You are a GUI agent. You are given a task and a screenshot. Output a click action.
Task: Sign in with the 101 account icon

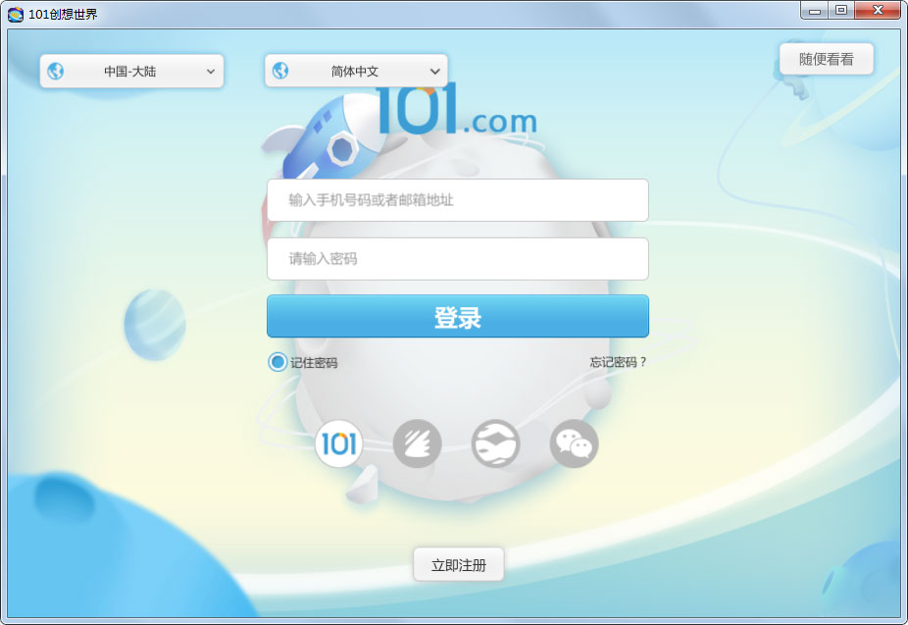pos(338,443)
